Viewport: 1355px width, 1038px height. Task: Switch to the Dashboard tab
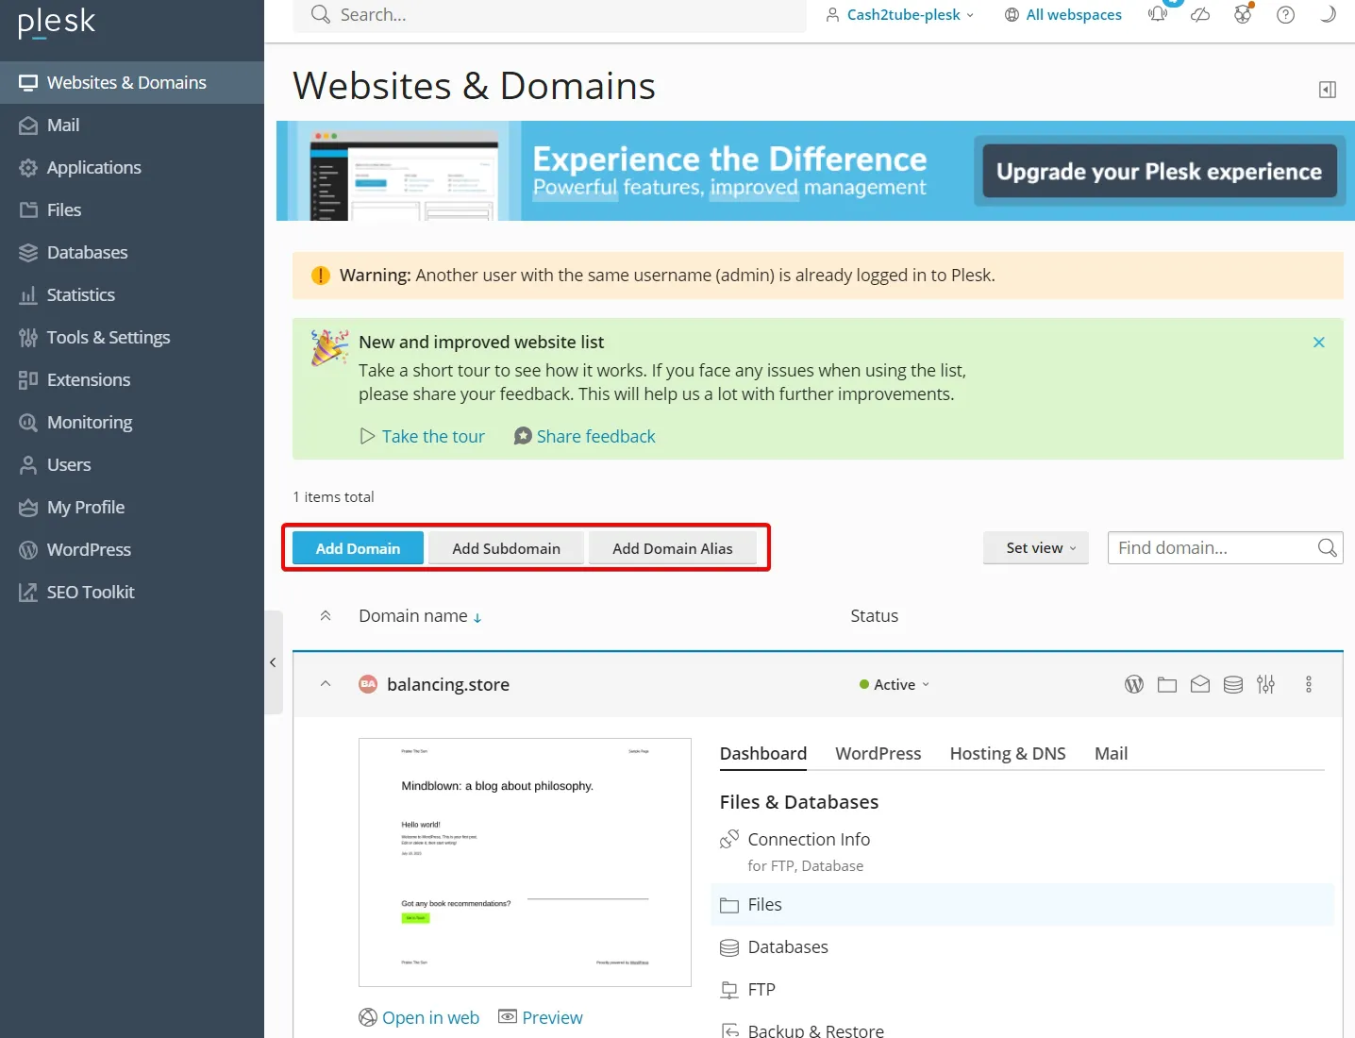763,753
